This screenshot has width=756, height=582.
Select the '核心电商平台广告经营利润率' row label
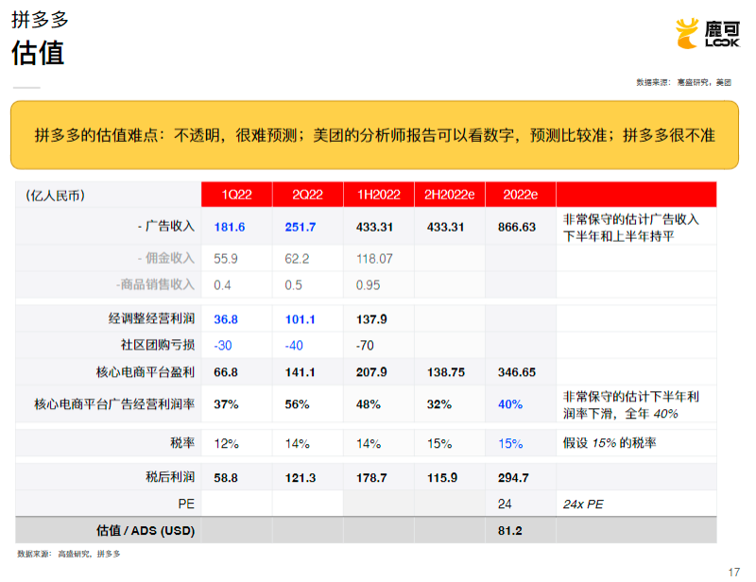(114, 404)
